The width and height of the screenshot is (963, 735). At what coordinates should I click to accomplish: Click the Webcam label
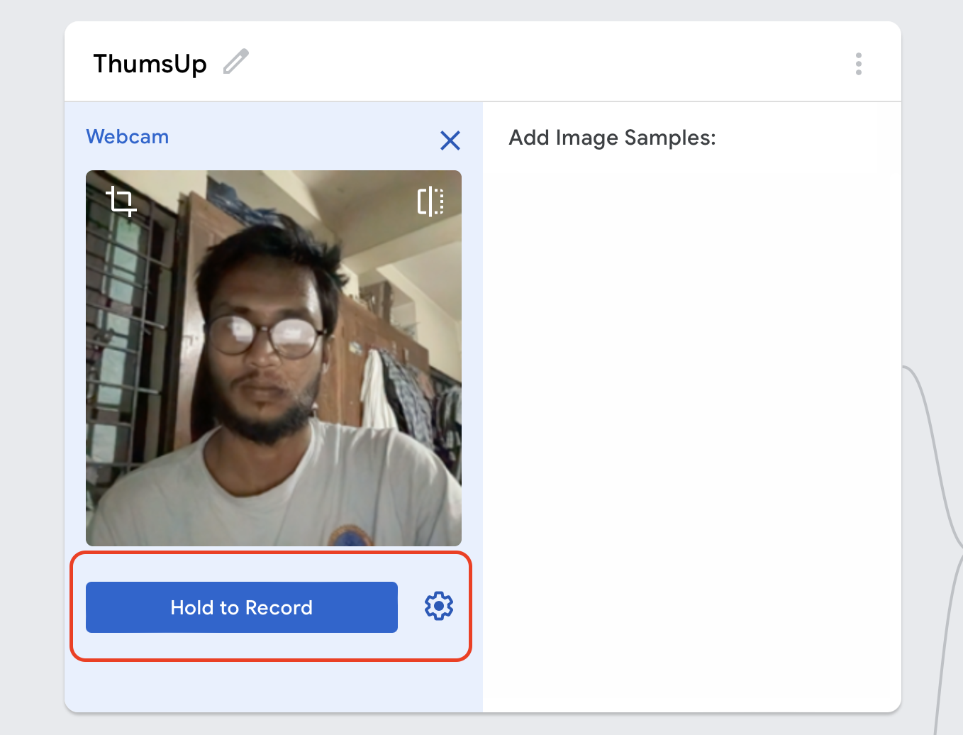point(128,137)
